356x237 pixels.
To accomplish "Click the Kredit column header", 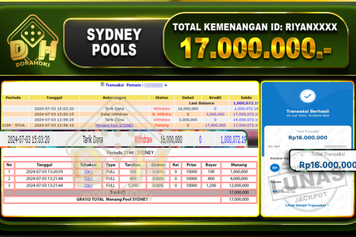I will click(215, 98).
